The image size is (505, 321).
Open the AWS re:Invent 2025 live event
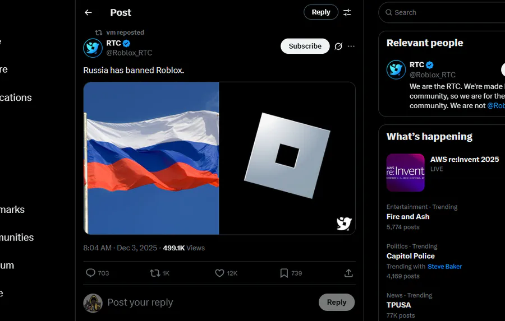pos(465,160)
